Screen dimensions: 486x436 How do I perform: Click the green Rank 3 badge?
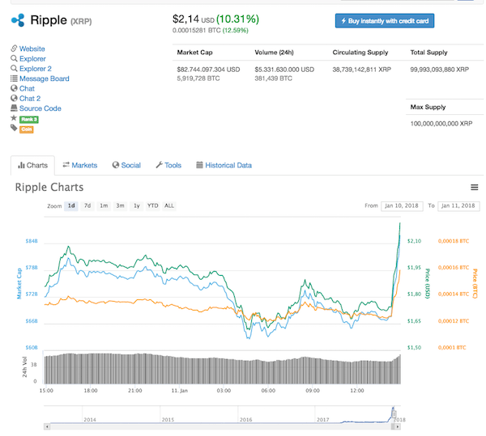click(29, 120)
